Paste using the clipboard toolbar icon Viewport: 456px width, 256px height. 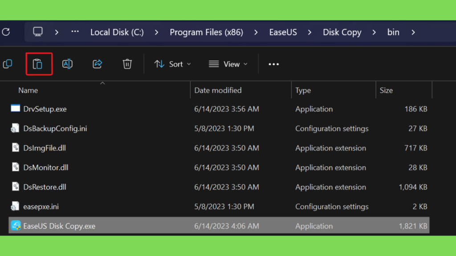click(x=37, y=64)
